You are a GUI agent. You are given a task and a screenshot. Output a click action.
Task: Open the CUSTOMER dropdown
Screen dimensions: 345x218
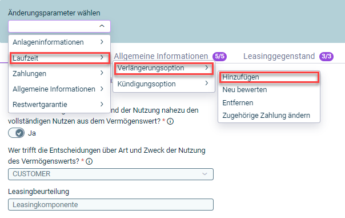tap(111, 174)
